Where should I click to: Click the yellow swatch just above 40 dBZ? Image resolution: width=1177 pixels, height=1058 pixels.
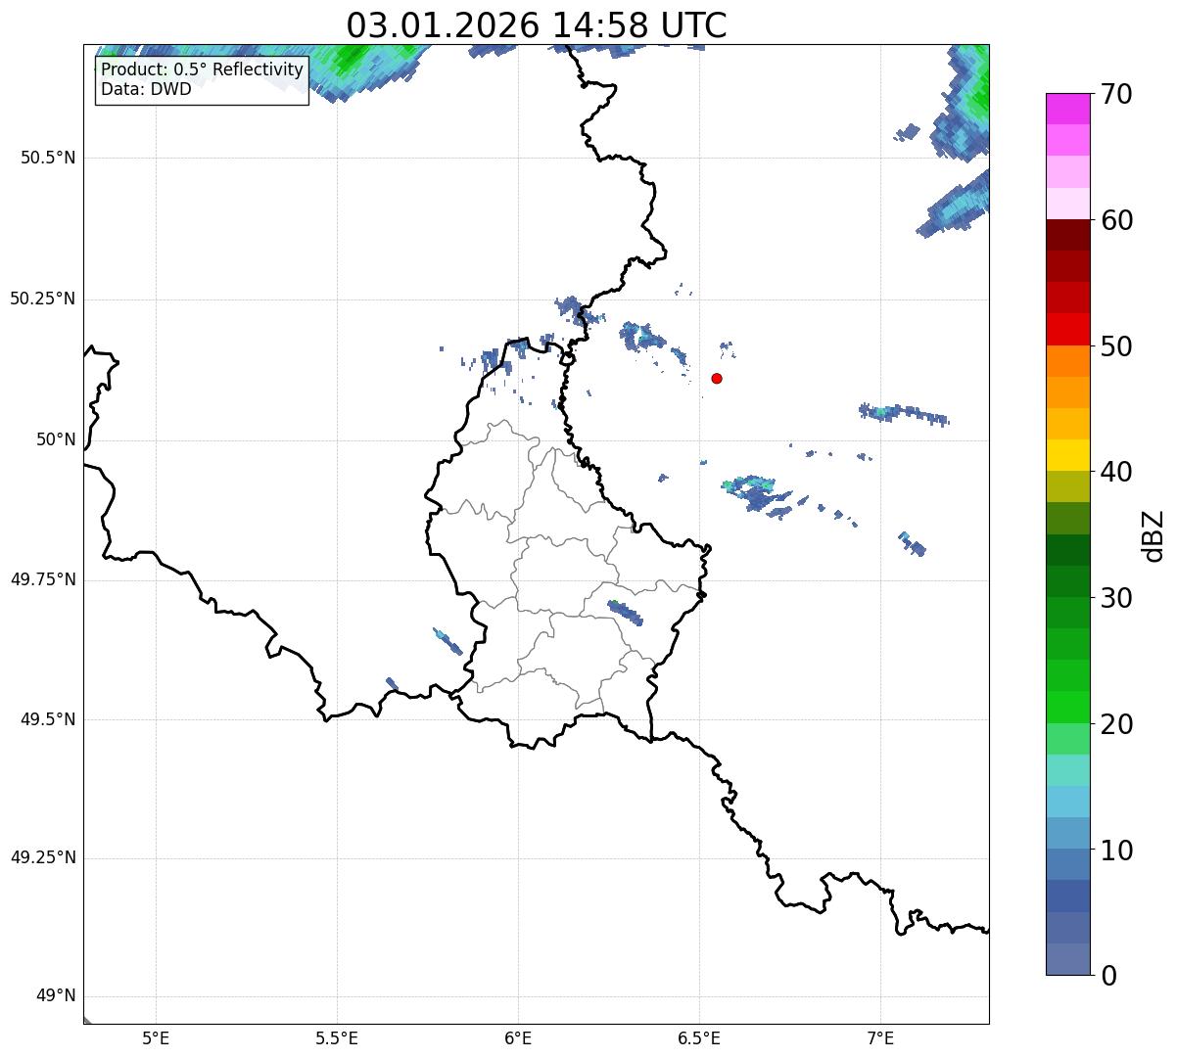tap(1068, 455)
